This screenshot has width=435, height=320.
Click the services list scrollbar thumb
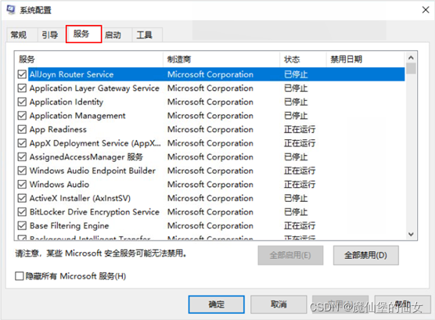[x=412, y=69]
